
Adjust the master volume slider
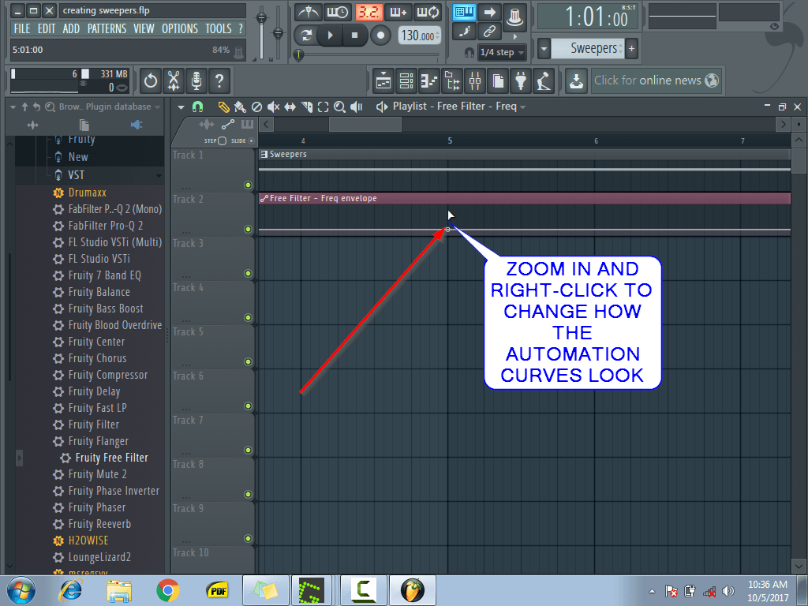click(x=262, y=19)
